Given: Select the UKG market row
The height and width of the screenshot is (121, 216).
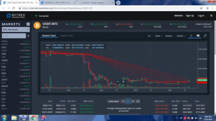Looking at the screenshot, I should [x=16, y=56].
